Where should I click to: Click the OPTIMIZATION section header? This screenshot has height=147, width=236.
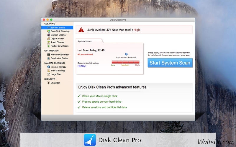click(x=52, y=51)
